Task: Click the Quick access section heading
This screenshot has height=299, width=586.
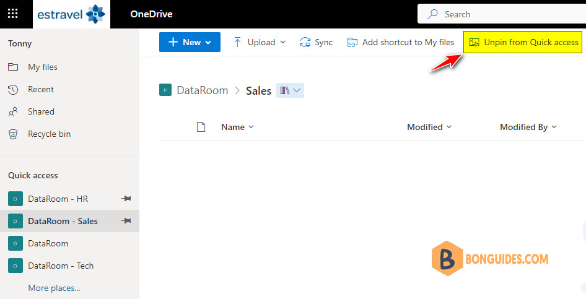Action: click(33, 175)
